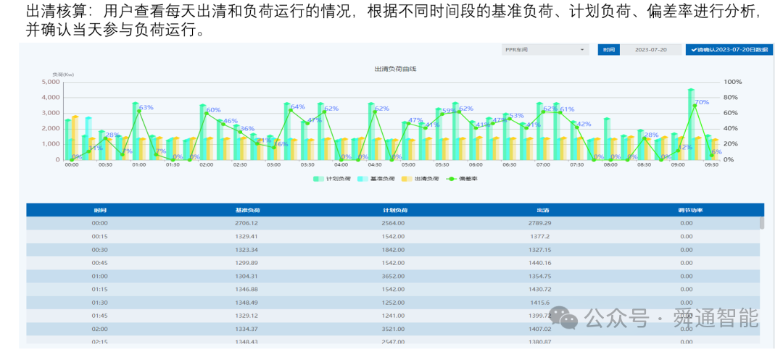Select the 01:45 time cell in table
The width and height of the screenshot is (783, 349).
tap(100, 316)
